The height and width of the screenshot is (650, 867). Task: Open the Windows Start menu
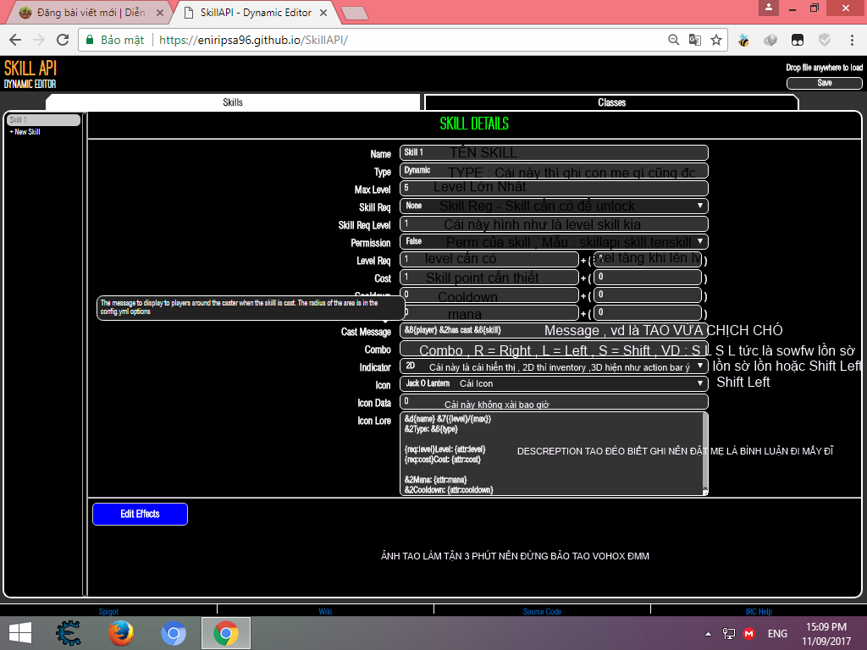tap(20, 633)
